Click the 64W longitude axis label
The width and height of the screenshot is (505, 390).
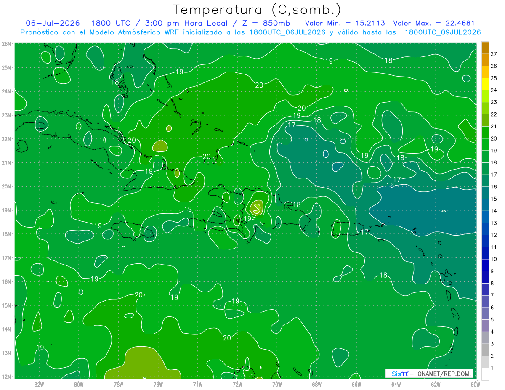pyautogui.click(x=396, y=384)
